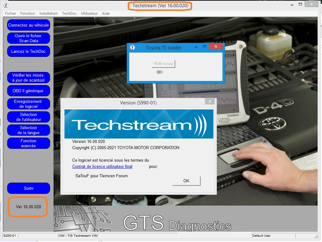The image size is (322, 242).
Task: Launch TechDoc via 'Lancez le TechDoc'
Action: point(28,51)
